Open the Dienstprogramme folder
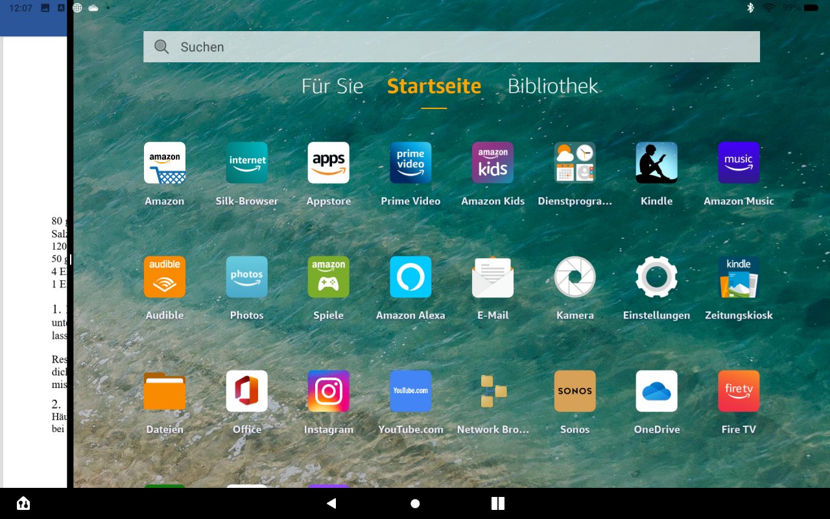 pyautogui.click(x=575, y=163)
